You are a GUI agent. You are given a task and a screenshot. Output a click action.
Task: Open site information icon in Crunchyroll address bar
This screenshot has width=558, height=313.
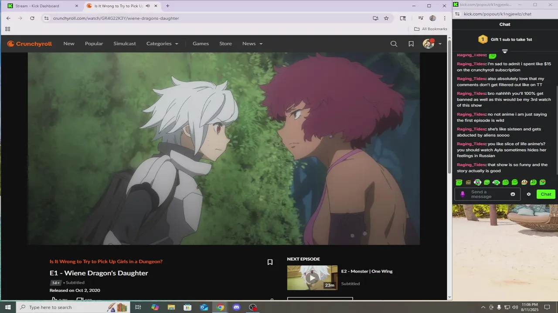(46, 18)
